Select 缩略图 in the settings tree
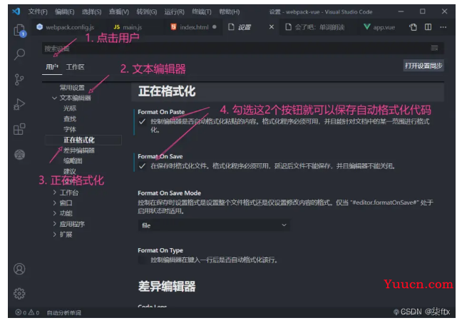The width and height of the screenshot is (462, 323). 73,160
